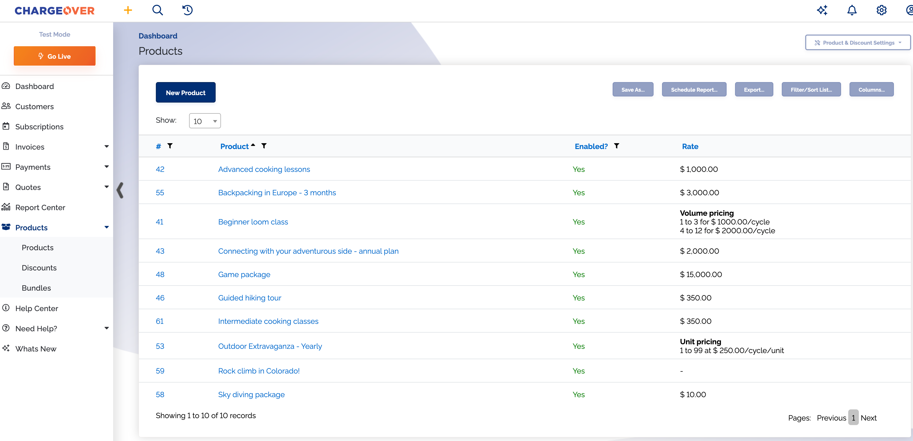Open the settings gear icon
The width and height of the screenshot is (913, 441).
(x=881, y=10)
